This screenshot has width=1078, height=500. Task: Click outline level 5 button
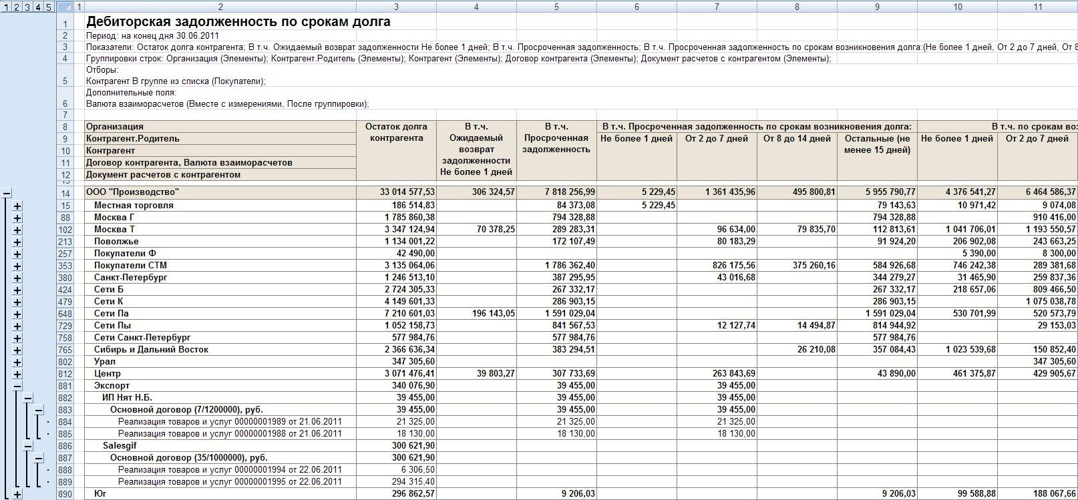(49, 7)
